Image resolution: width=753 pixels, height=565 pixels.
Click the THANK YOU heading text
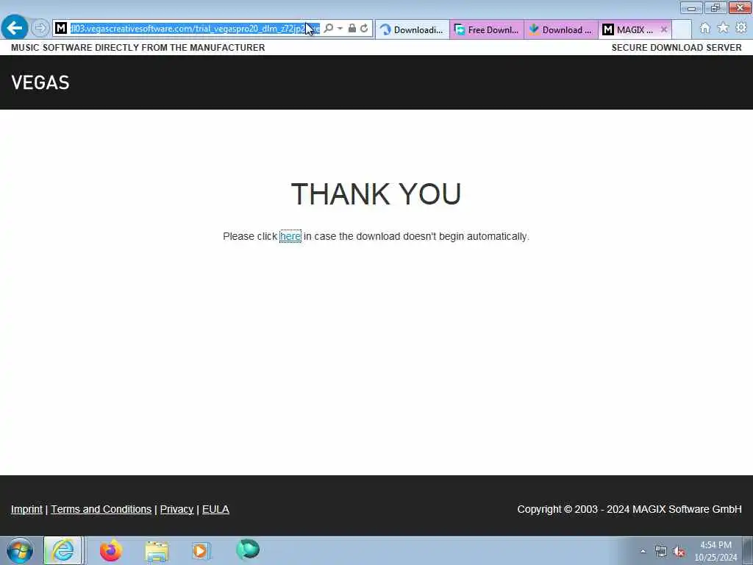pyautogui.click(x=376, y=194)
